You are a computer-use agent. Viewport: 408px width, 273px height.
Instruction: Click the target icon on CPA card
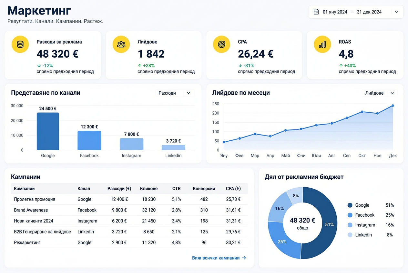pyautogui.click(x=221, y=44)
